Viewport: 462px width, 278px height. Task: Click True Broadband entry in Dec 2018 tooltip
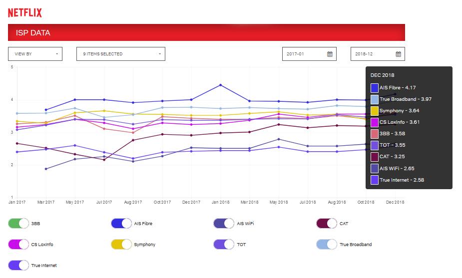[x=404, y=99]
